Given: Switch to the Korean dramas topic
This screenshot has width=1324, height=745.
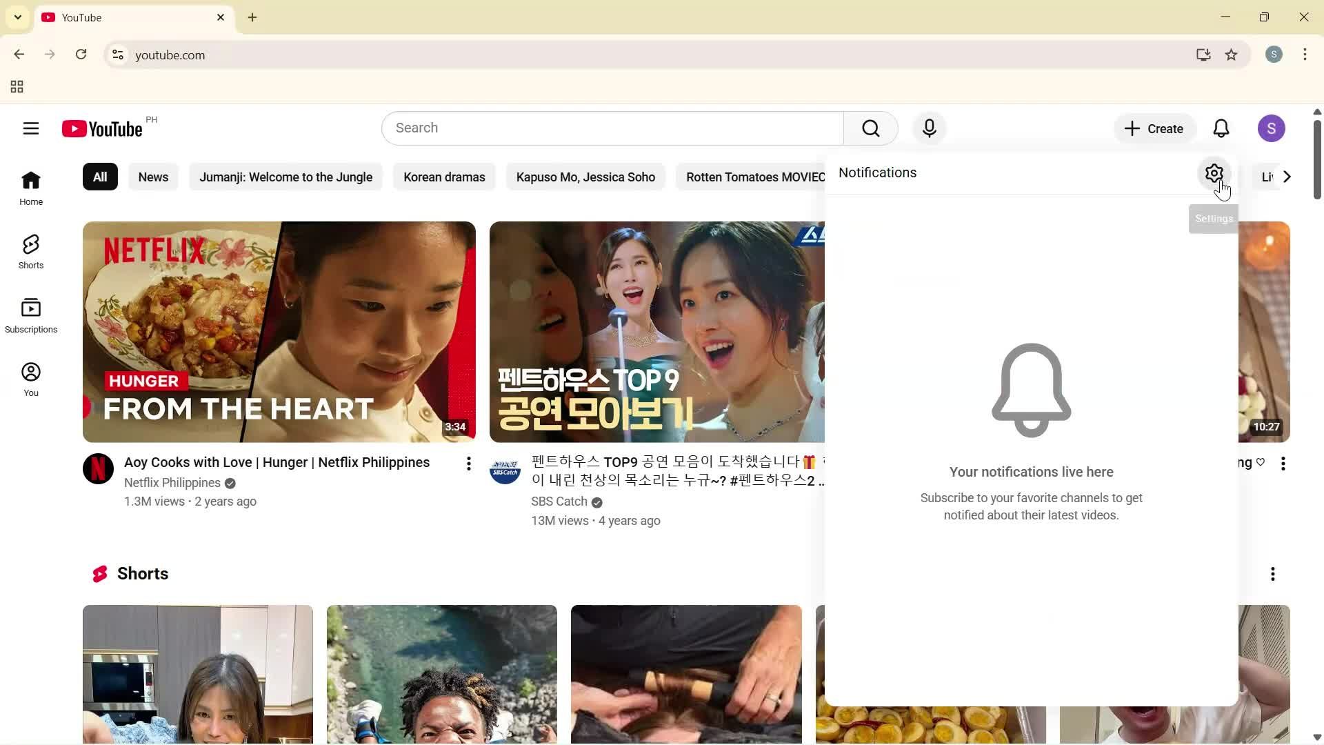Looking at the screenshot, I should (444, 177).
